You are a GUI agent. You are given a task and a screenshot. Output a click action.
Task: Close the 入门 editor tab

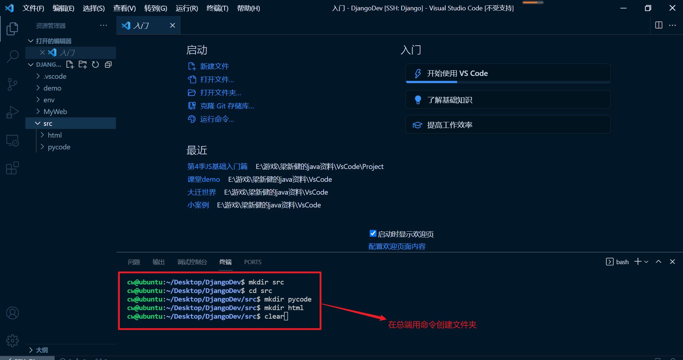[172, 25]
